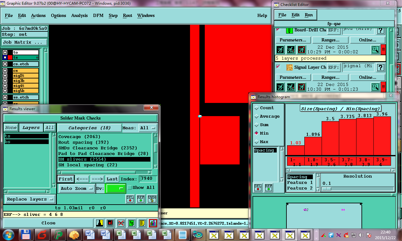The height and width of the screenshot is (241, 402).
Task: Open the Actions menu
Action: (x=38, y=15)
